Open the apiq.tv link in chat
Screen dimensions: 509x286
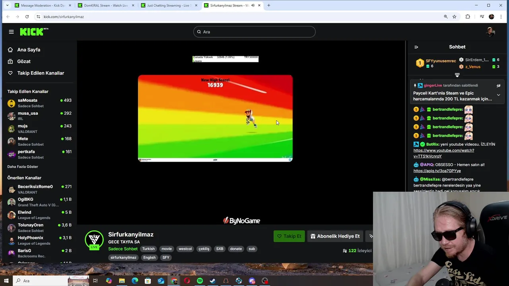click(437, 171)
